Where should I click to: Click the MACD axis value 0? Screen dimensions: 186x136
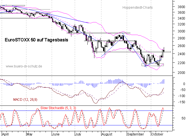pos(184,84)
